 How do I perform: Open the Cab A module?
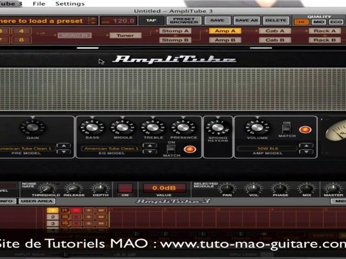point(275,31)
